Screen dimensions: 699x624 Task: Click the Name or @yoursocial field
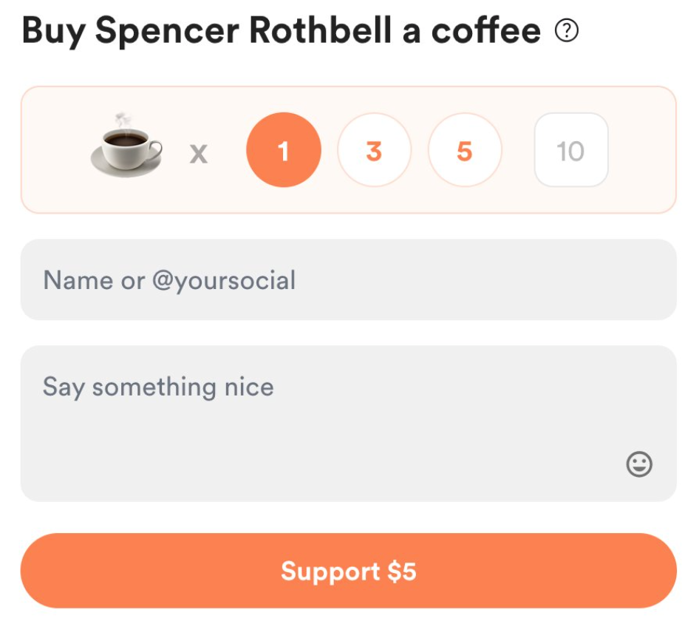point(349,279)
